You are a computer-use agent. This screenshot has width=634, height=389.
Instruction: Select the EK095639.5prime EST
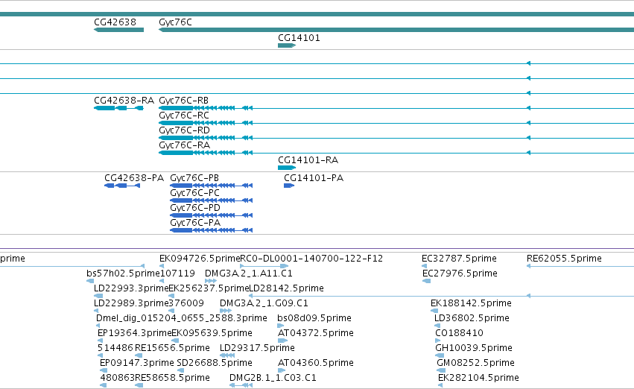[174, 341]
